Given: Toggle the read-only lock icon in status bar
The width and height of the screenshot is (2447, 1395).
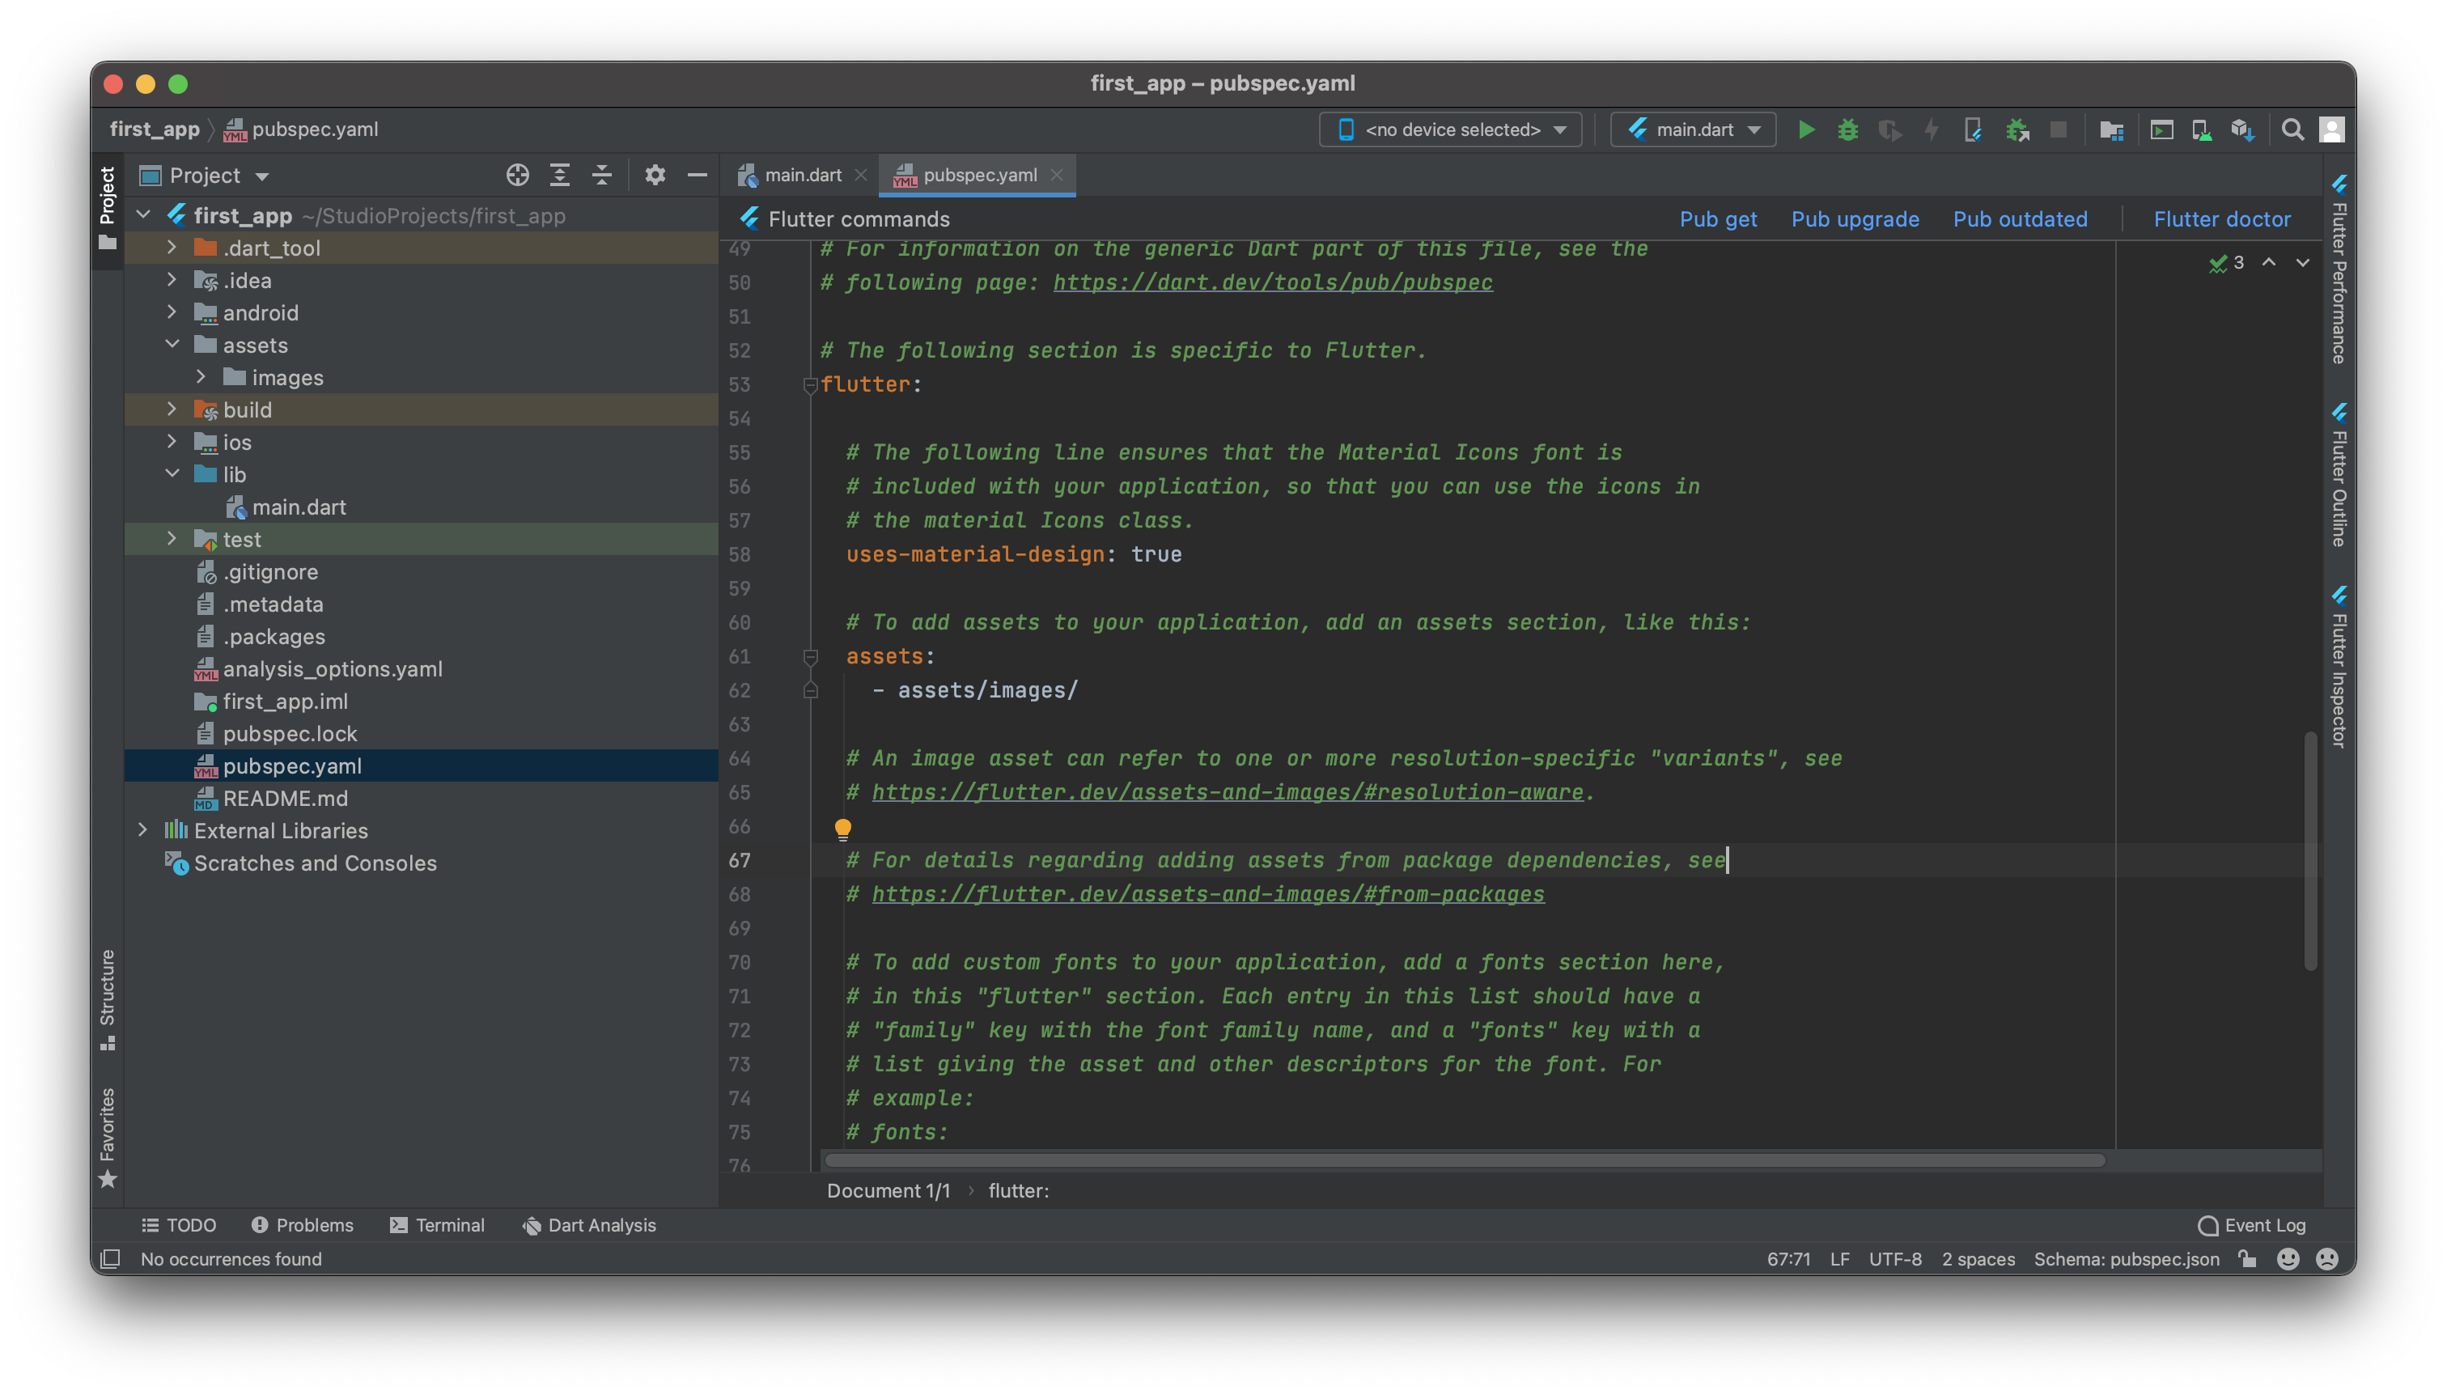Looking at the screenshot, I should tap(2248, 1259).
